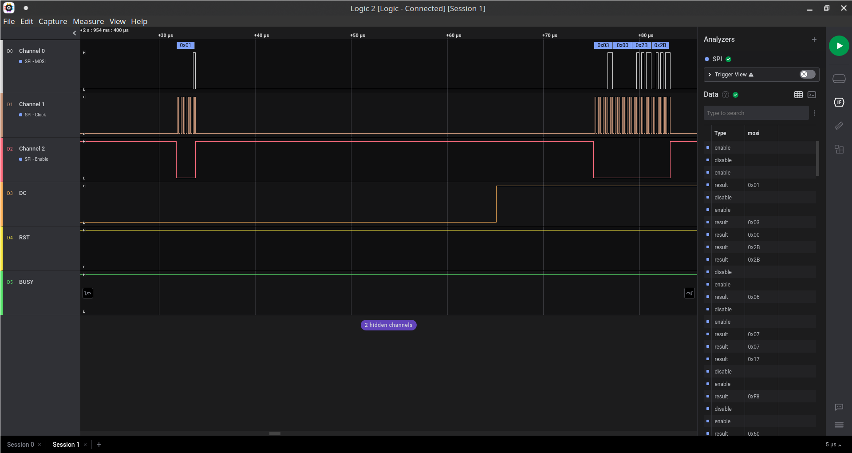Start a new capture with the green play button
Screen dimensions: 852x453
click(839, 46)
